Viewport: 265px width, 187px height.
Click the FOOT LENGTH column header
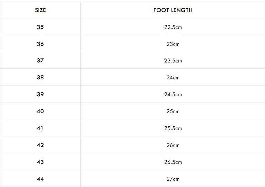click(173, 10)
